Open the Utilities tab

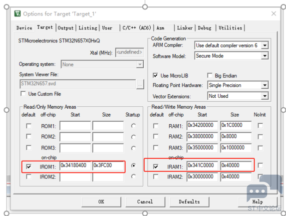tap(231, 28)
